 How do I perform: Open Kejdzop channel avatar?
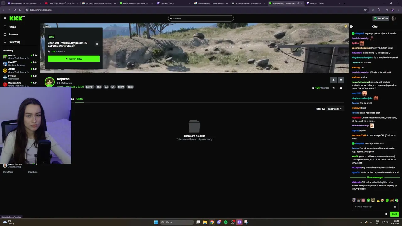pos(50,82)
